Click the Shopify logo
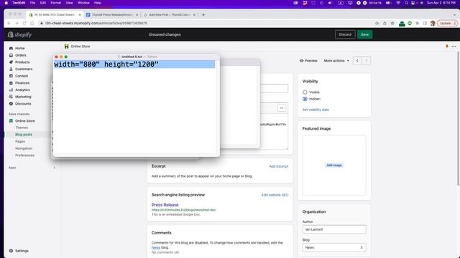Viewport: 460px width, 258px height. coord(19,34)
